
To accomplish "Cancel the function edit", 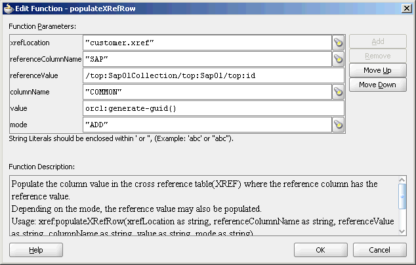I will coord(380,250).
